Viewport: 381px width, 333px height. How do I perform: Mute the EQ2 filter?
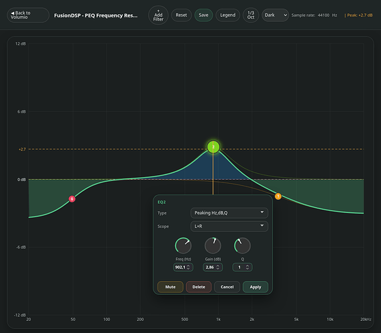click(x=170, y=287)
